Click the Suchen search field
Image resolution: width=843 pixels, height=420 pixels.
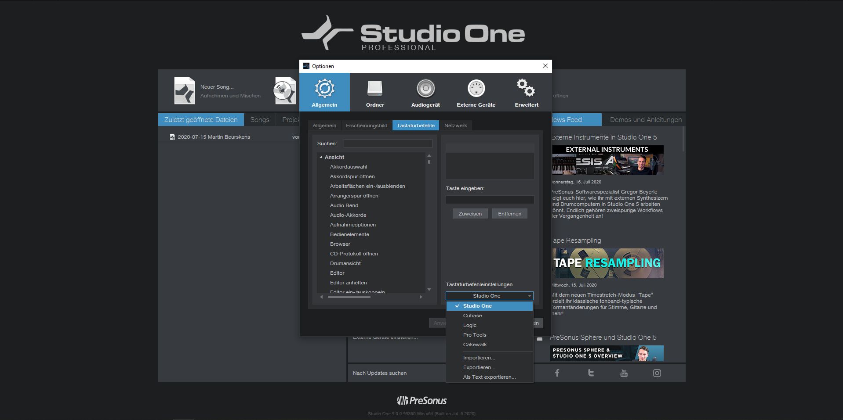click(388, 144)
